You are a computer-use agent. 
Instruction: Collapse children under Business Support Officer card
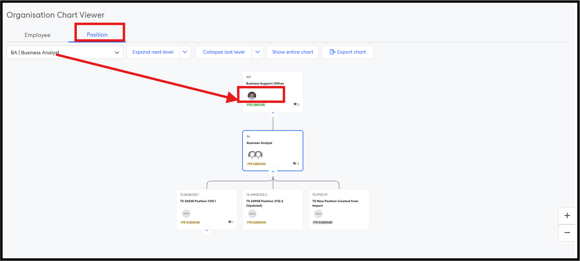pyautogui.click(x=273, y=113)
